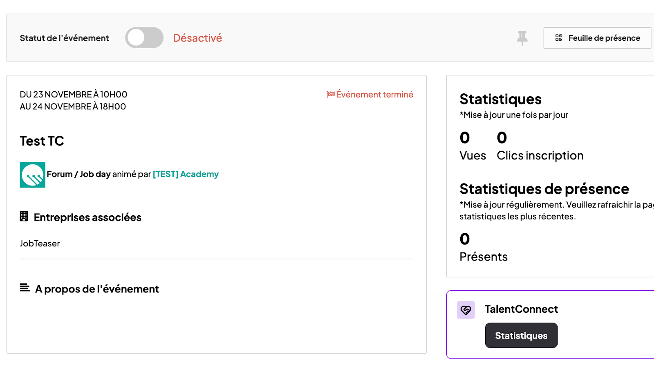Click the red Désactivé status label

[197, 38]
